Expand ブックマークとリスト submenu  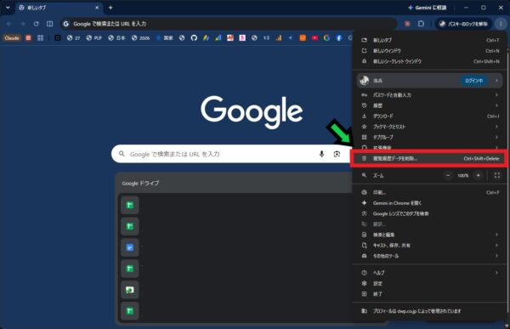point(430,127)
